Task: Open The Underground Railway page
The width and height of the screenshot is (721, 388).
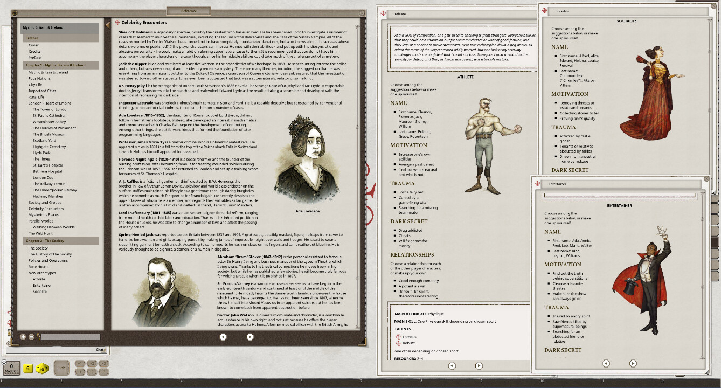Action: click(54, 190)
